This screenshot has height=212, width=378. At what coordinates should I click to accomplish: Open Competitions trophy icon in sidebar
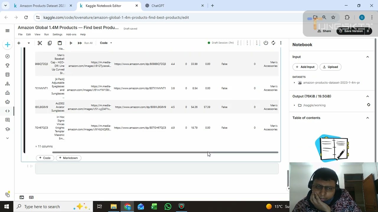coord(7,65)
